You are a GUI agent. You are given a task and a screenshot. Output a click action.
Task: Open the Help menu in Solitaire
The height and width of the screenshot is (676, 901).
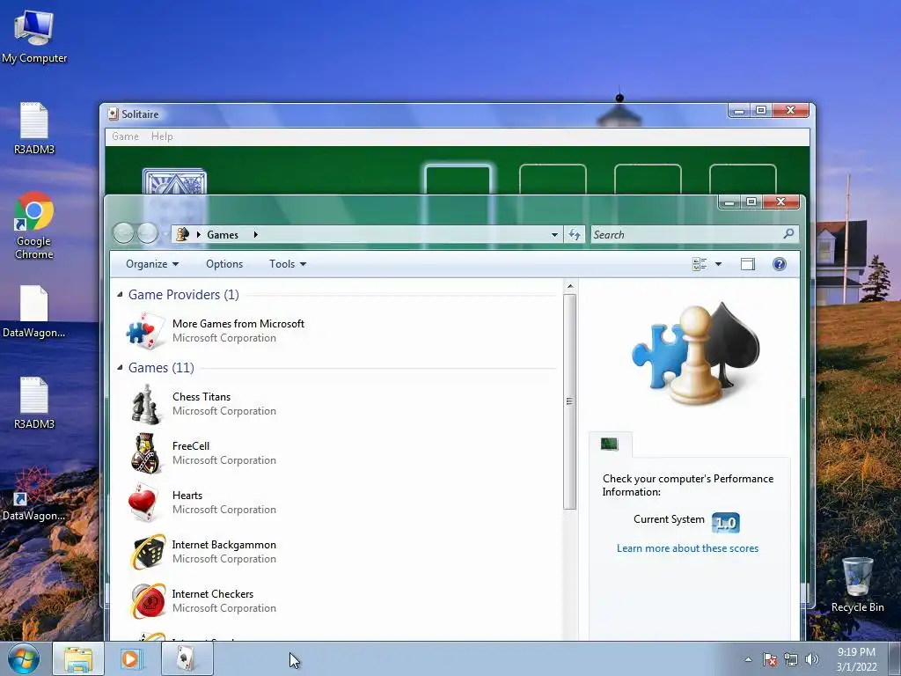162,136
